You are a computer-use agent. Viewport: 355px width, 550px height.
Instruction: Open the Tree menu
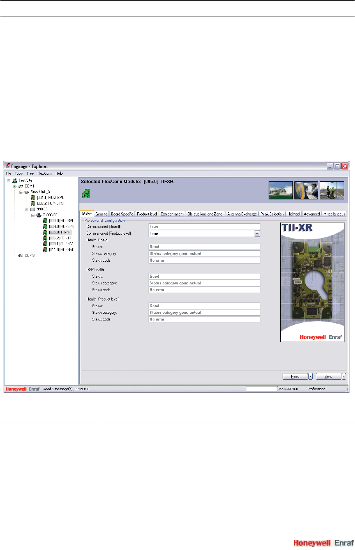[30, 173]
